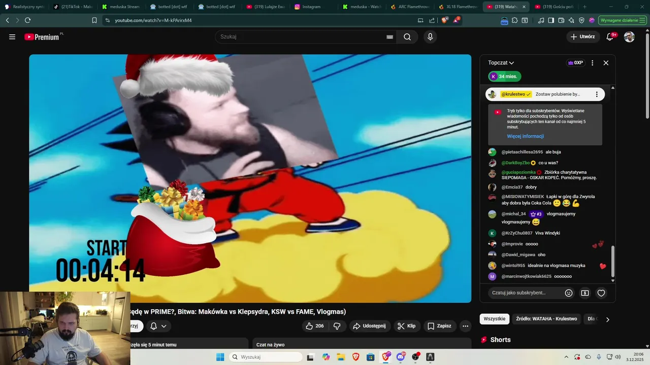This screenshot has height=365, width=650.
Task: Click Zapisz save button
Action: tap(439, 326)
